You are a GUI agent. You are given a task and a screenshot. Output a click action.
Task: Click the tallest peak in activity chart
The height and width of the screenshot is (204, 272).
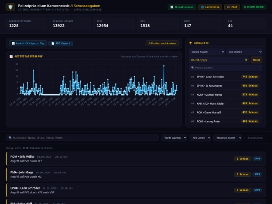(164, 66)
